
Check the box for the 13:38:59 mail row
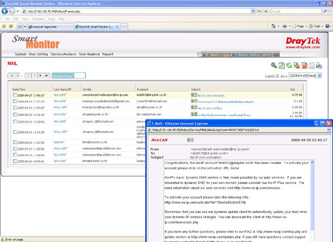[15, 122]
